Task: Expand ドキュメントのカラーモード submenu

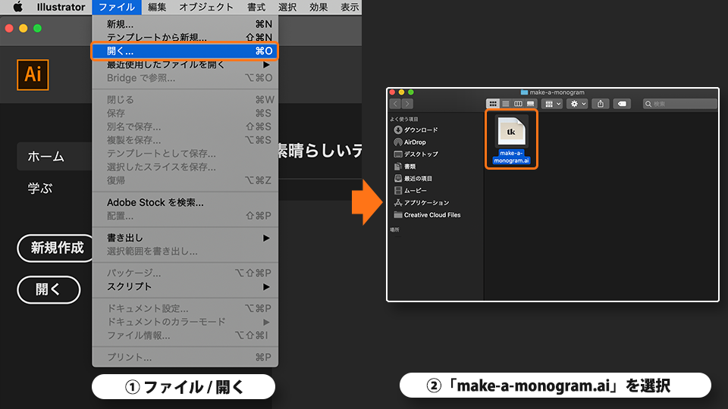Action: (x=185, y=322)
